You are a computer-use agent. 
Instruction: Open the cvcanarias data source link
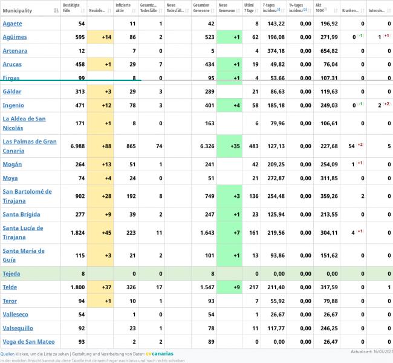point(160,353)
